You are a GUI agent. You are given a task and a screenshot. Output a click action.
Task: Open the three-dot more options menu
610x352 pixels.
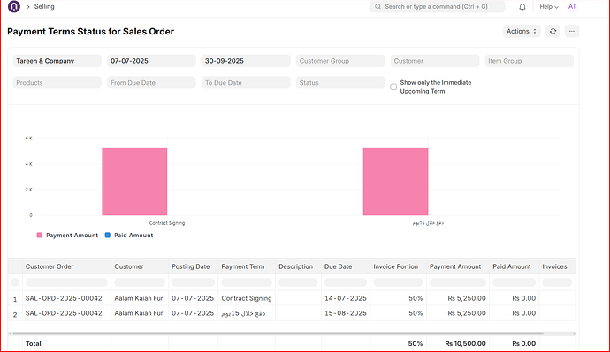(x=572, y=31)
